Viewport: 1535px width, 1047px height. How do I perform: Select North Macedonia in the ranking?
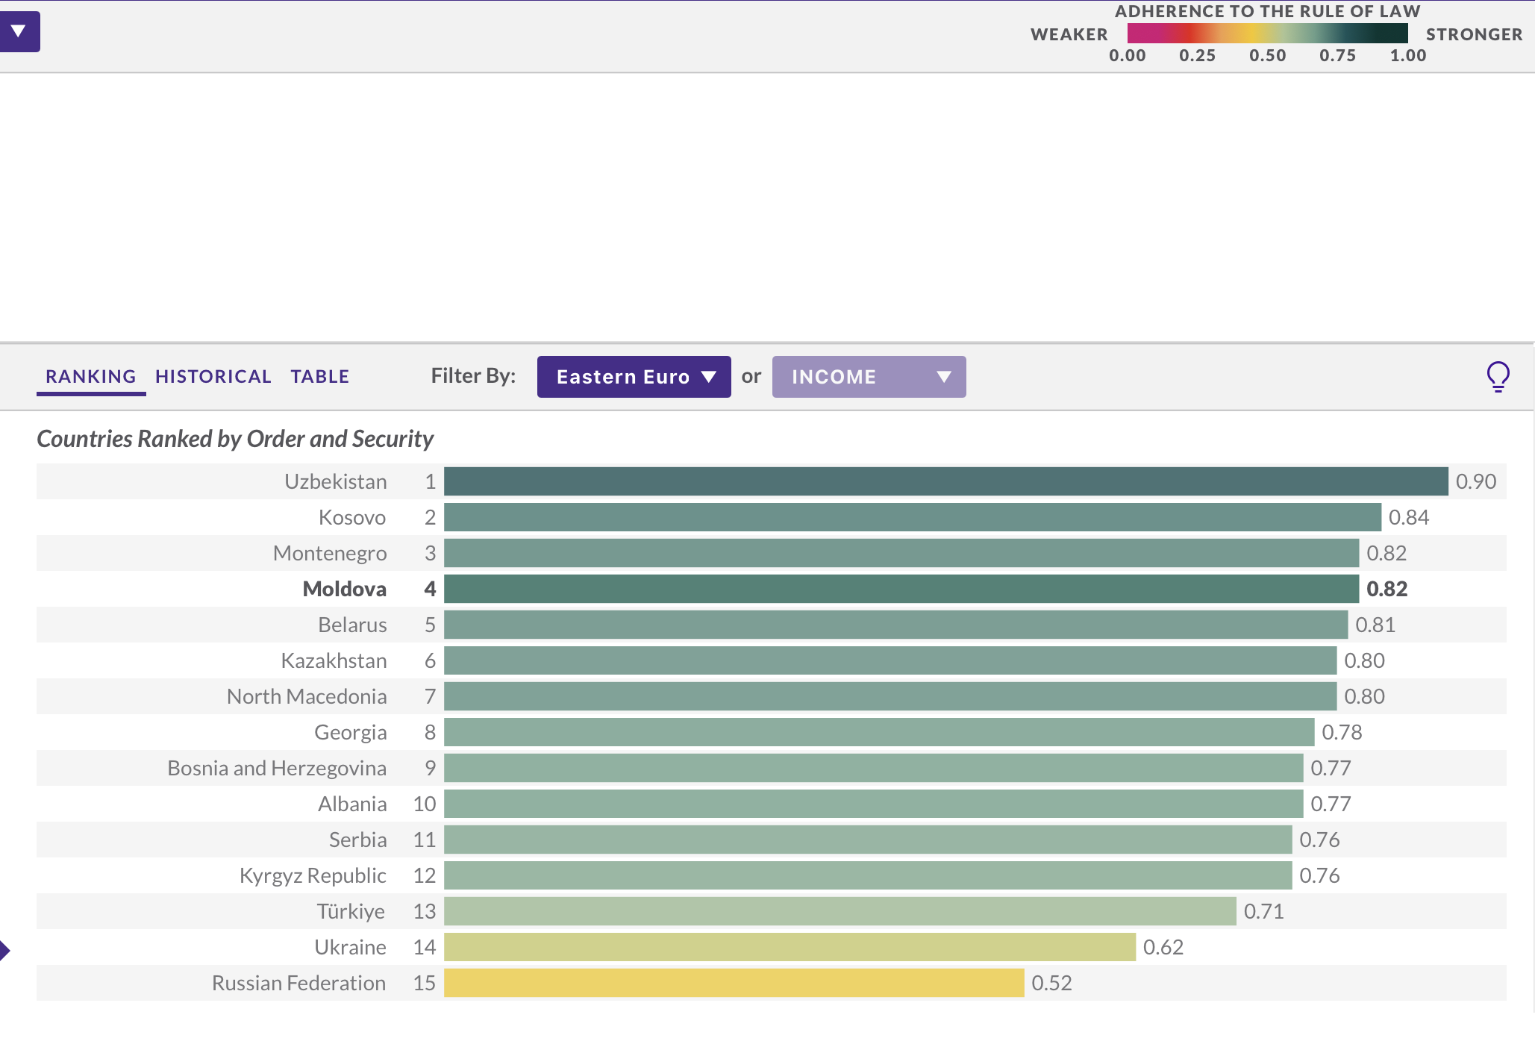click(307, 696)
